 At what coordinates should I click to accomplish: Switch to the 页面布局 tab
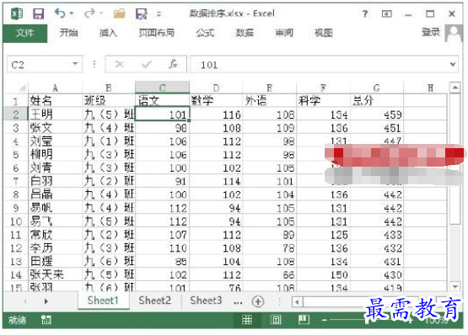[156, 33]
